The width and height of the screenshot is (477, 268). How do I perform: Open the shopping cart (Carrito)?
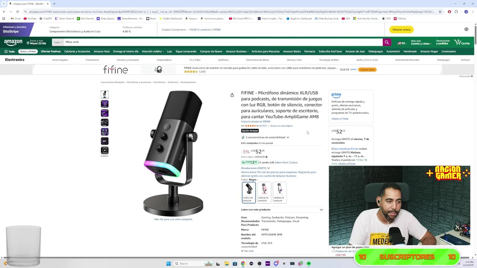point(462,42)
